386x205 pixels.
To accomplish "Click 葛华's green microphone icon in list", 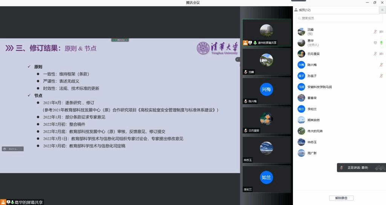I will [x=381, y=43].
